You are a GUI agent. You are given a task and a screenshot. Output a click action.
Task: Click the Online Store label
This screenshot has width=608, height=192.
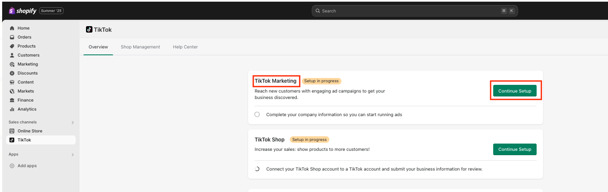(x=30, y=131)
